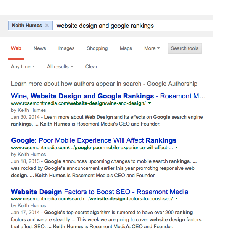Clear the applied search filters

point(91,67)
